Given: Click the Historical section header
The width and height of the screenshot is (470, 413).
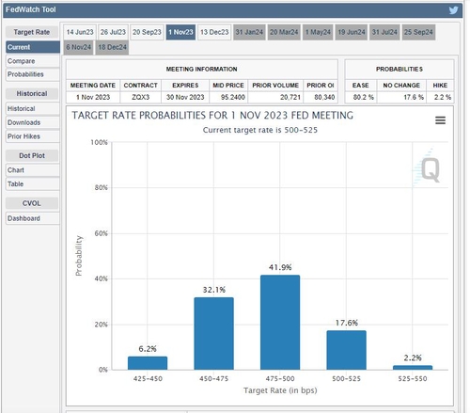Looking at the screenshot, I should [32, 93].
